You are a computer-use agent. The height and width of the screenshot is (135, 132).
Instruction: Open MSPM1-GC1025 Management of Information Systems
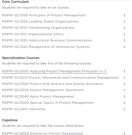click(46, 47)
